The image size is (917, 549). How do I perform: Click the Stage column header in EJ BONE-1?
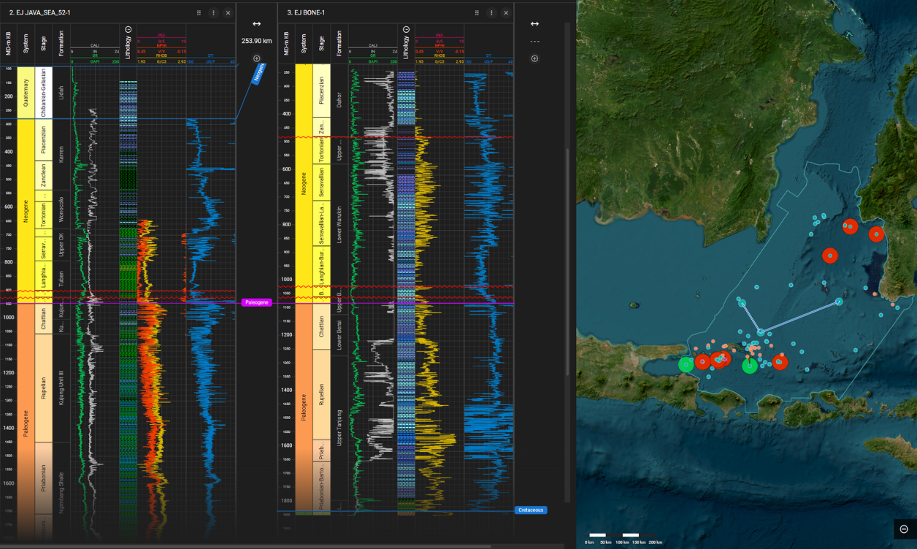pos(321,43)
